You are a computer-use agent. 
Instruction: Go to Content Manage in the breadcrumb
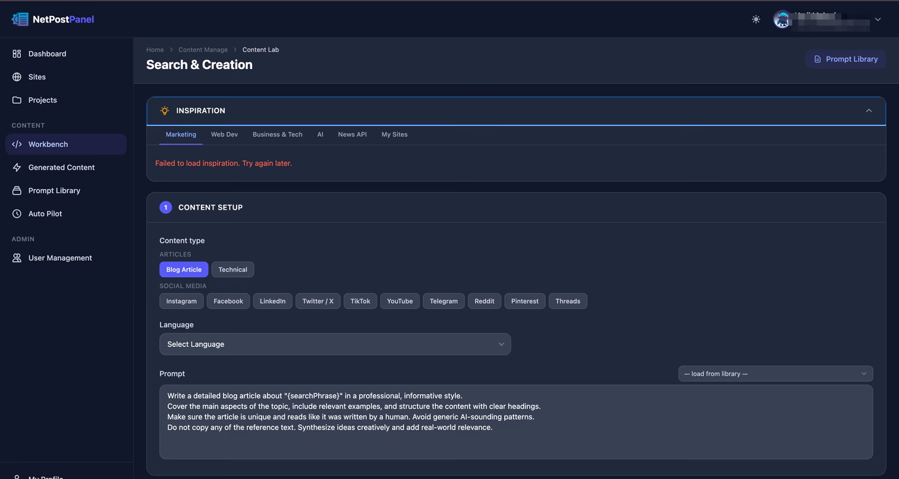pos(203,50)
